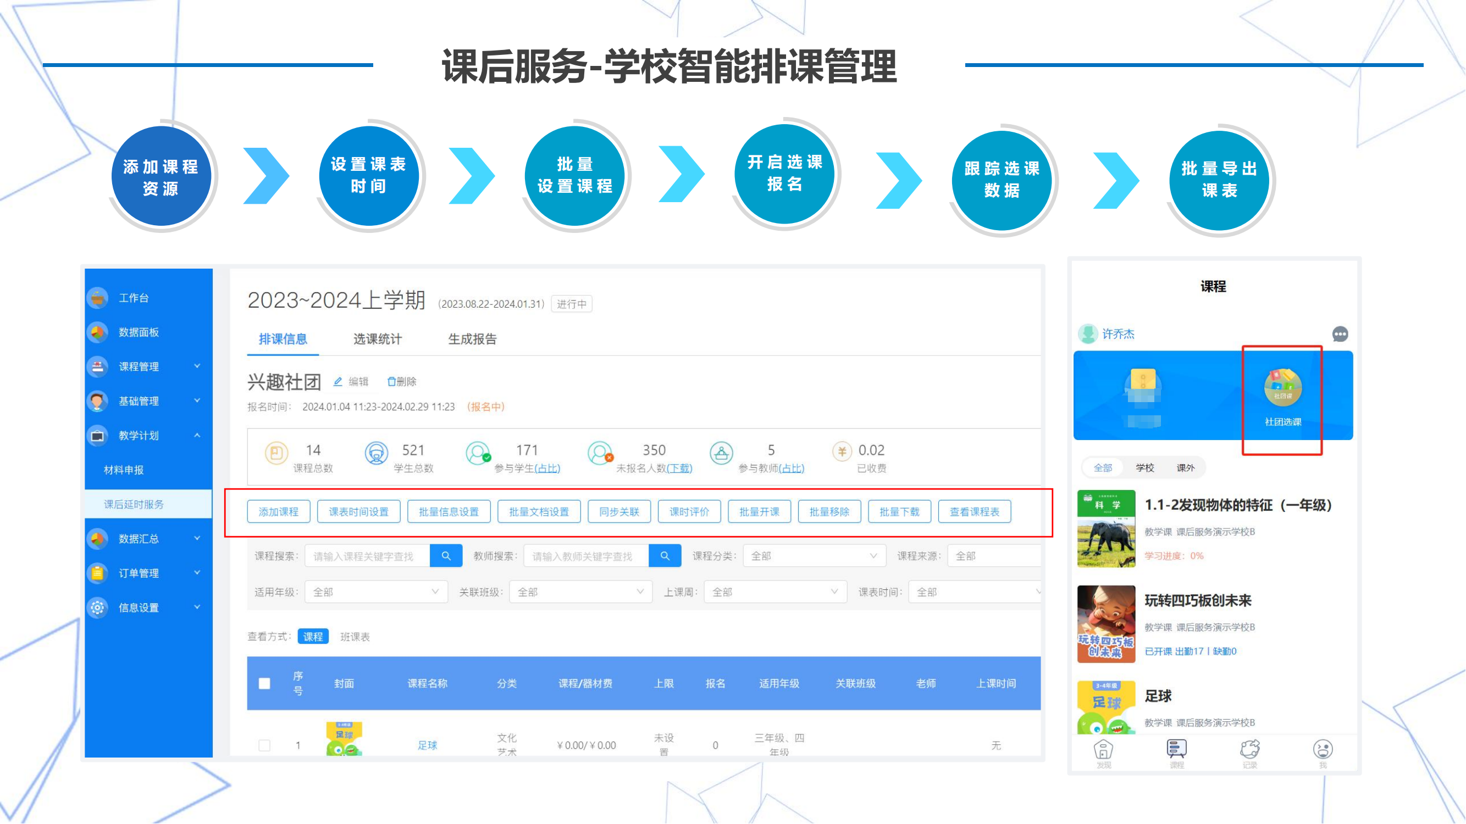Click the 课程搜索 keyword input field
Viewport: 1466px width, 824px height.
367,556
